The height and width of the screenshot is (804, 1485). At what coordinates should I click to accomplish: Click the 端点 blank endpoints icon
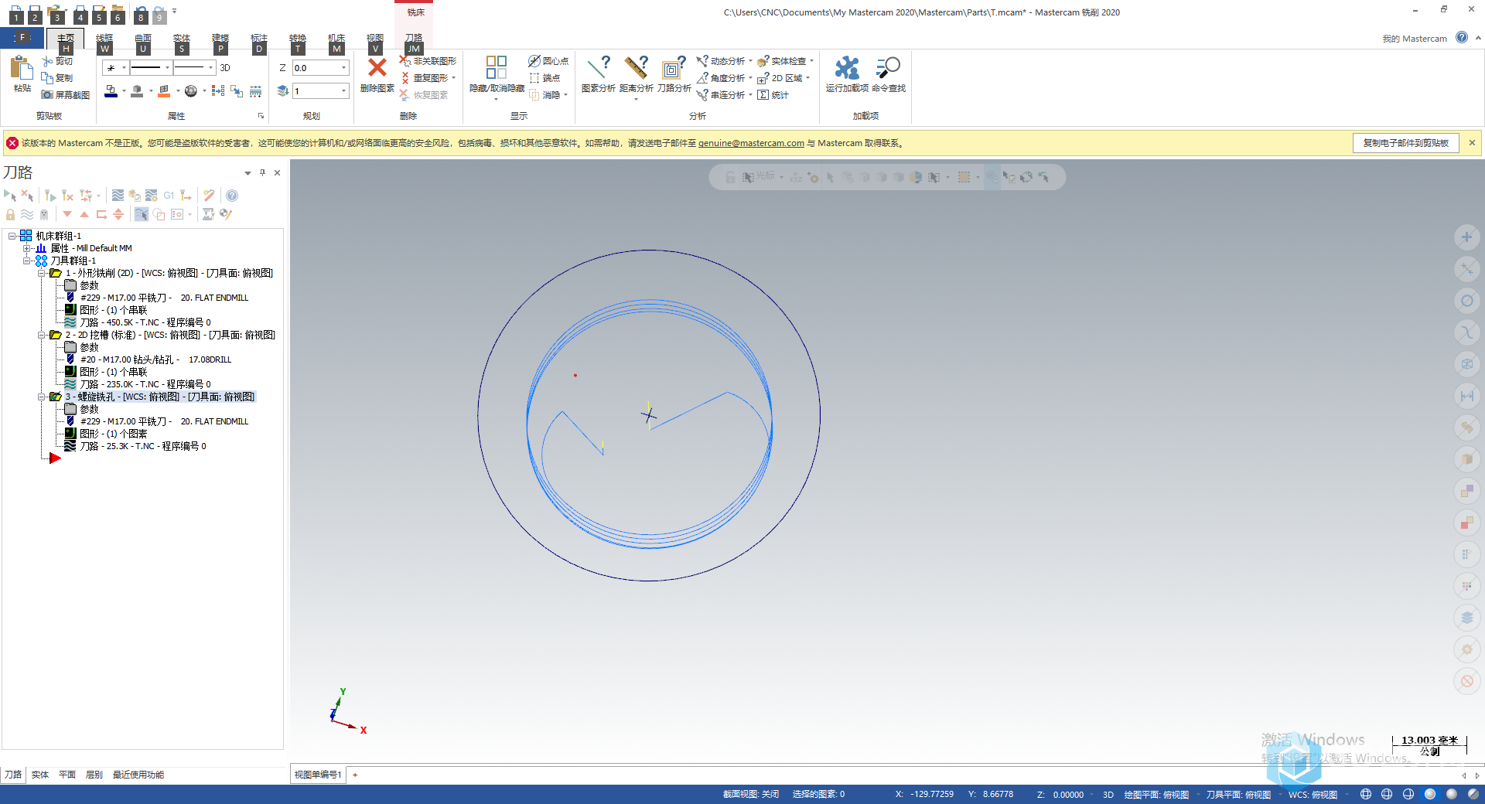pyautogui.click(x=534, y=78)
